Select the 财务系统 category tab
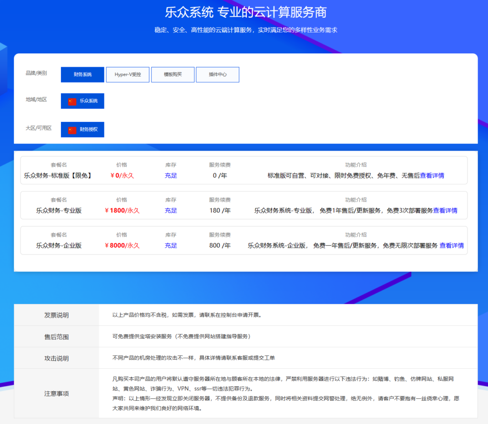Viewport: 488px width, 424px height. coord(82,75)
